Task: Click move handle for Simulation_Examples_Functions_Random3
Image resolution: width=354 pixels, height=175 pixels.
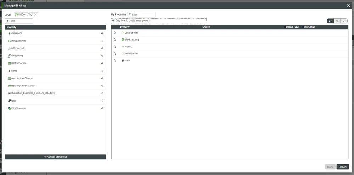Action: 102,93
